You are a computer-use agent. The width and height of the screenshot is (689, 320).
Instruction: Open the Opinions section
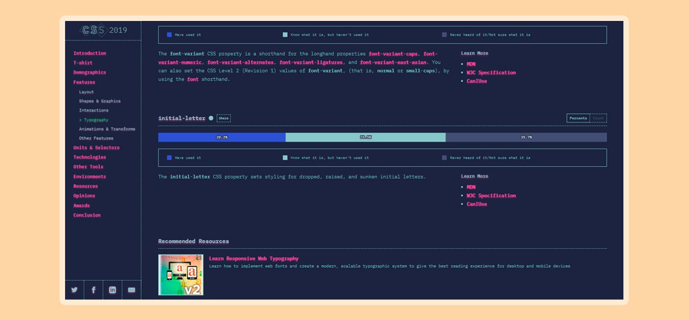(x=84, y=195)
